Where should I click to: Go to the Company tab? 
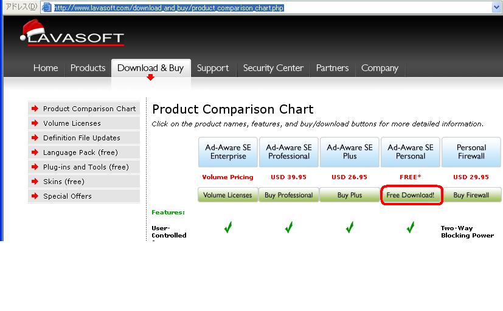click(380, 68)
